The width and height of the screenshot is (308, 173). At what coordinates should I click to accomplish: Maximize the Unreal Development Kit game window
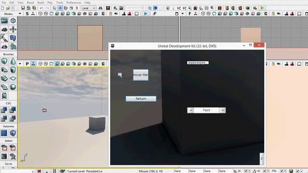250,45
